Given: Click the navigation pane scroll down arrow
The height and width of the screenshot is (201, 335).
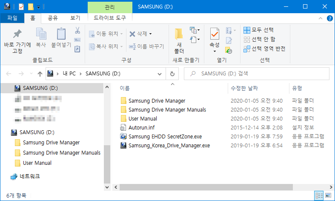Looking at the screenshot, I should click(x=107, y=187).
